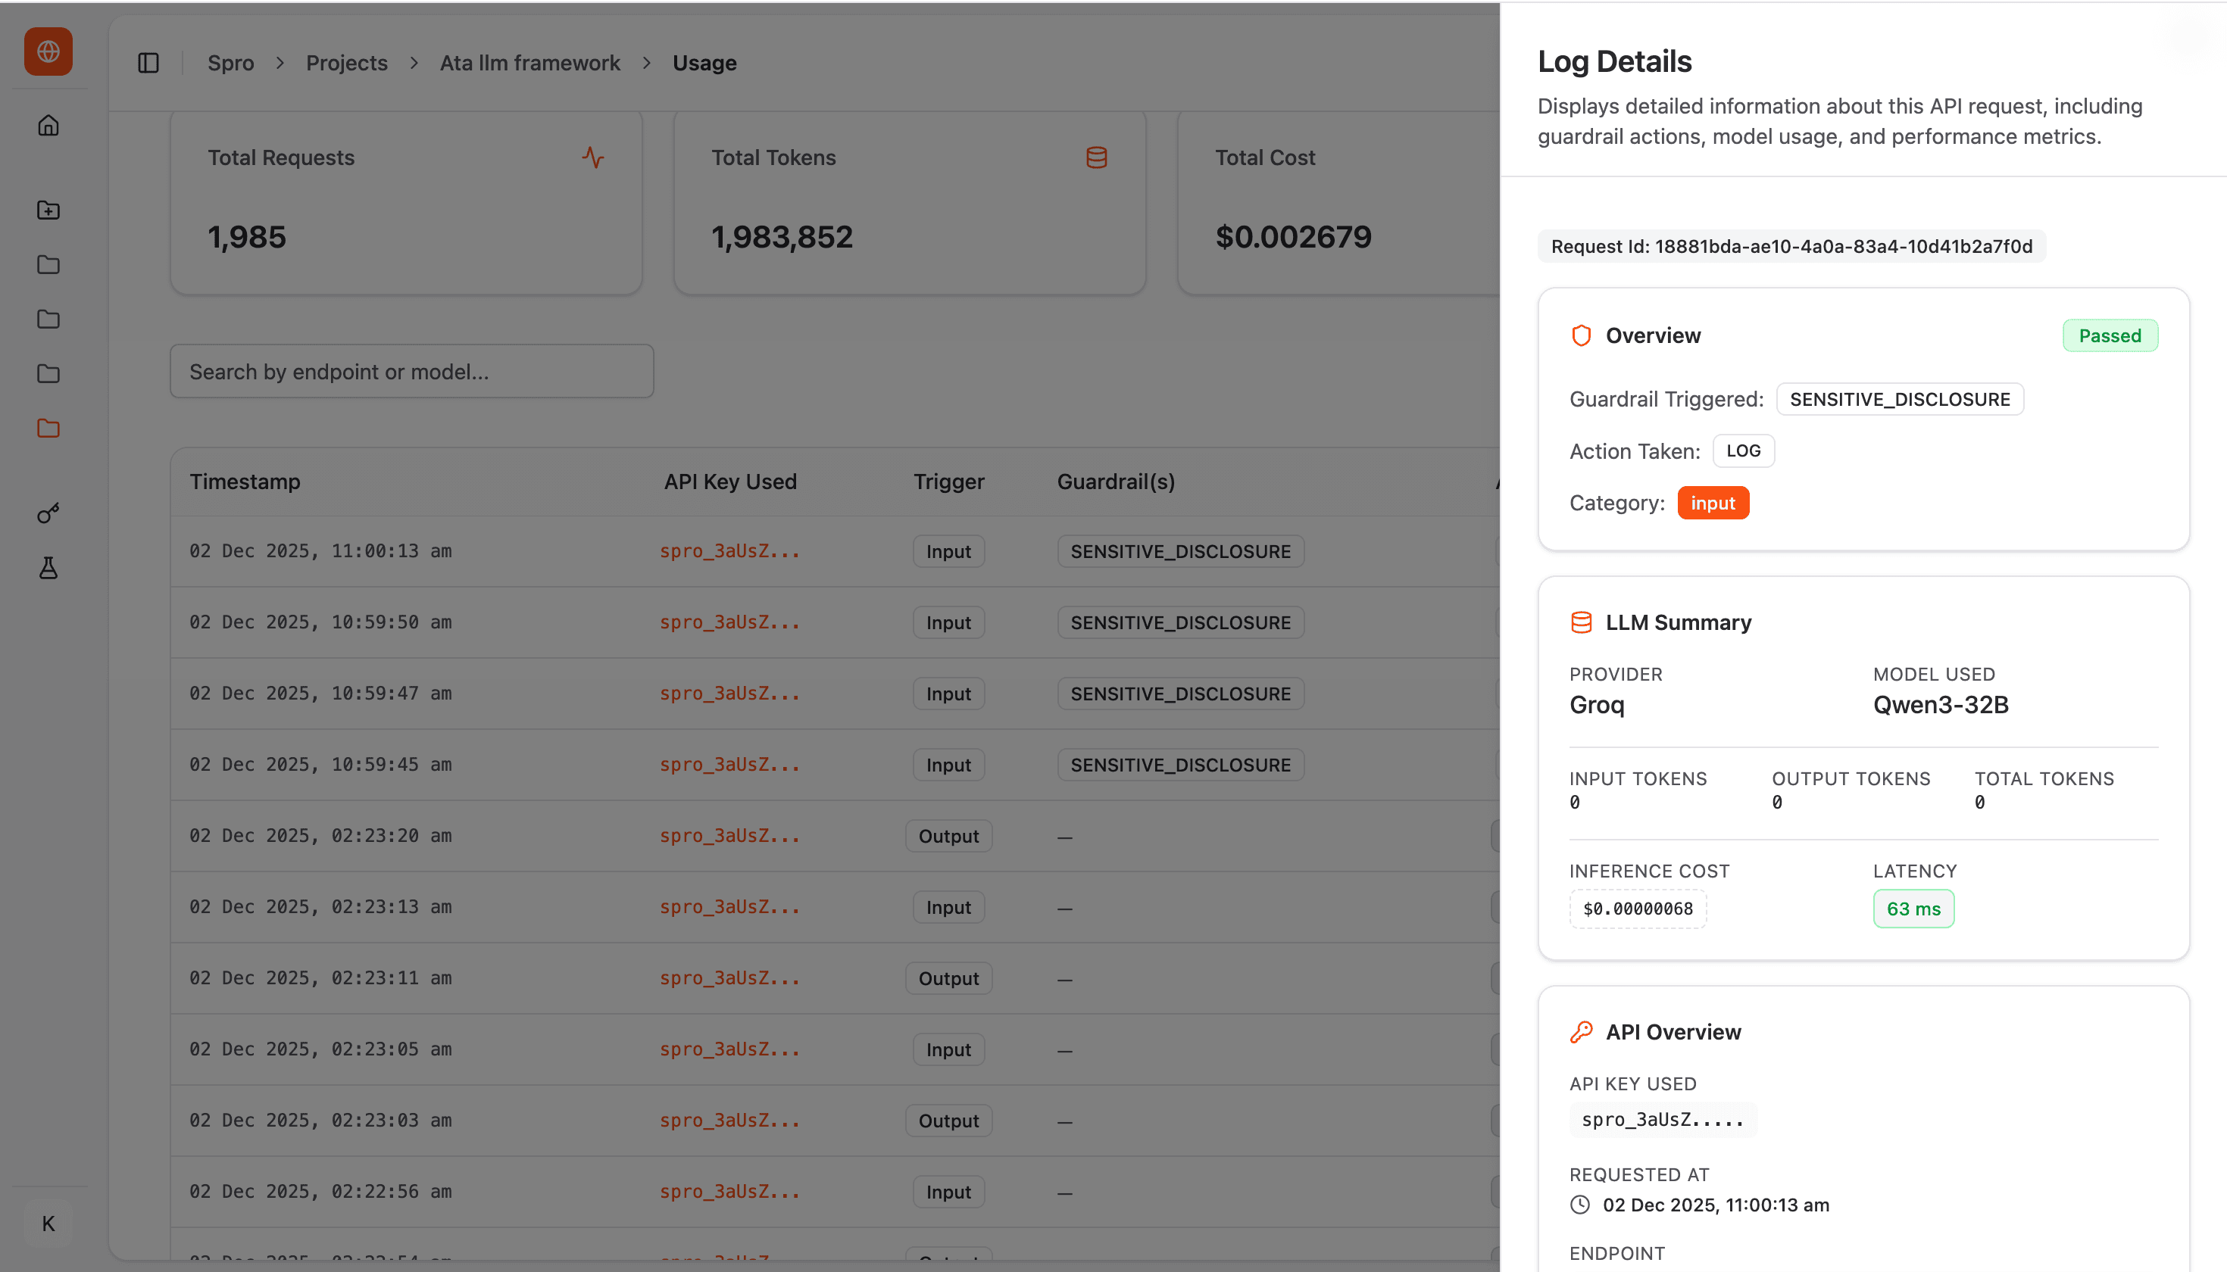Focus the search by endpoint or model field
Screen dimensions: 2227x1272
coord(411,371)
